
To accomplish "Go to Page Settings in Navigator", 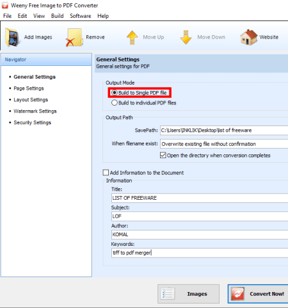I will point(29,88).
